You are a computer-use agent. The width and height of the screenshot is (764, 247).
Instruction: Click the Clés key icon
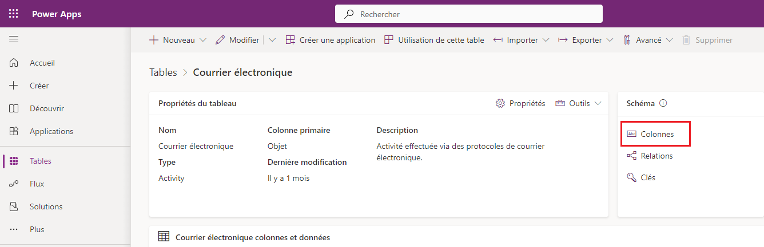coord(631,177)
